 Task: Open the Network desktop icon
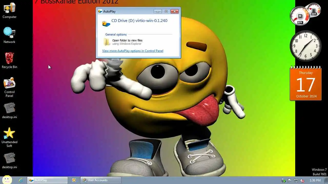tap(9, 35)
